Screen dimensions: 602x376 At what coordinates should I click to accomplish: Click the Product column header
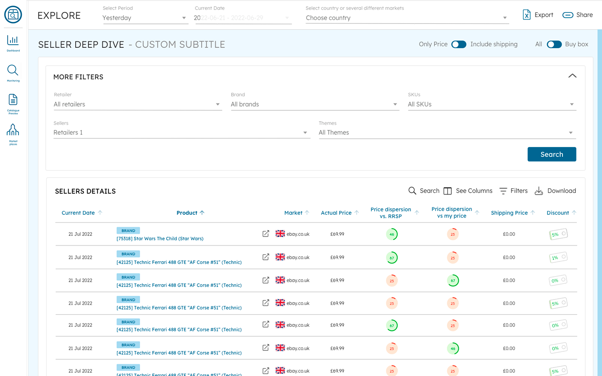coord(187,213)
